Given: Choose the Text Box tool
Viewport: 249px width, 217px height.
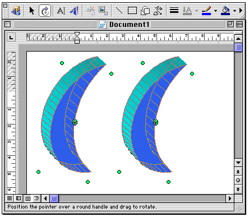Looking at the screenshot, I should (x=61, y=11).
